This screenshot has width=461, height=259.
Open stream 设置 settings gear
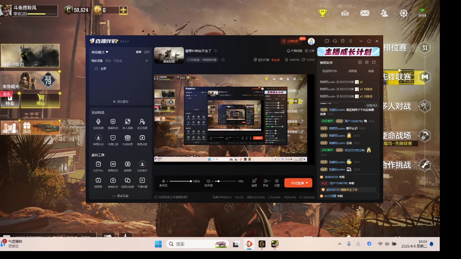(x=277, y=183)
